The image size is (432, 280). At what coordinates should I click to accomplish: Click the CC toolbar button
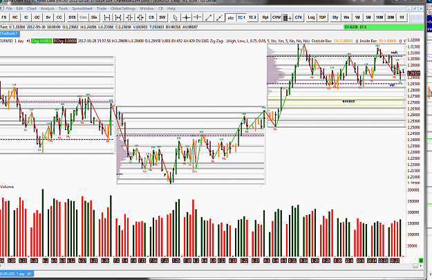(59, 17)
